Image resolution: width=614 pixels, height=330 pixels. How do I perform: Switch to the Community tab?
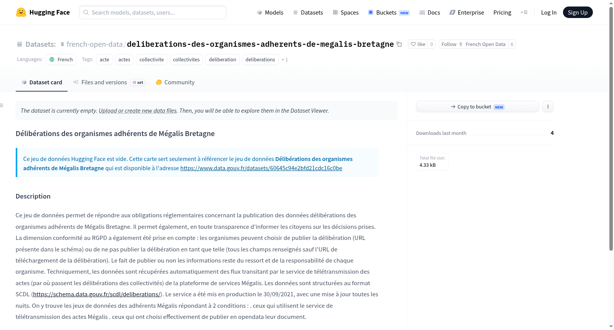175,82
